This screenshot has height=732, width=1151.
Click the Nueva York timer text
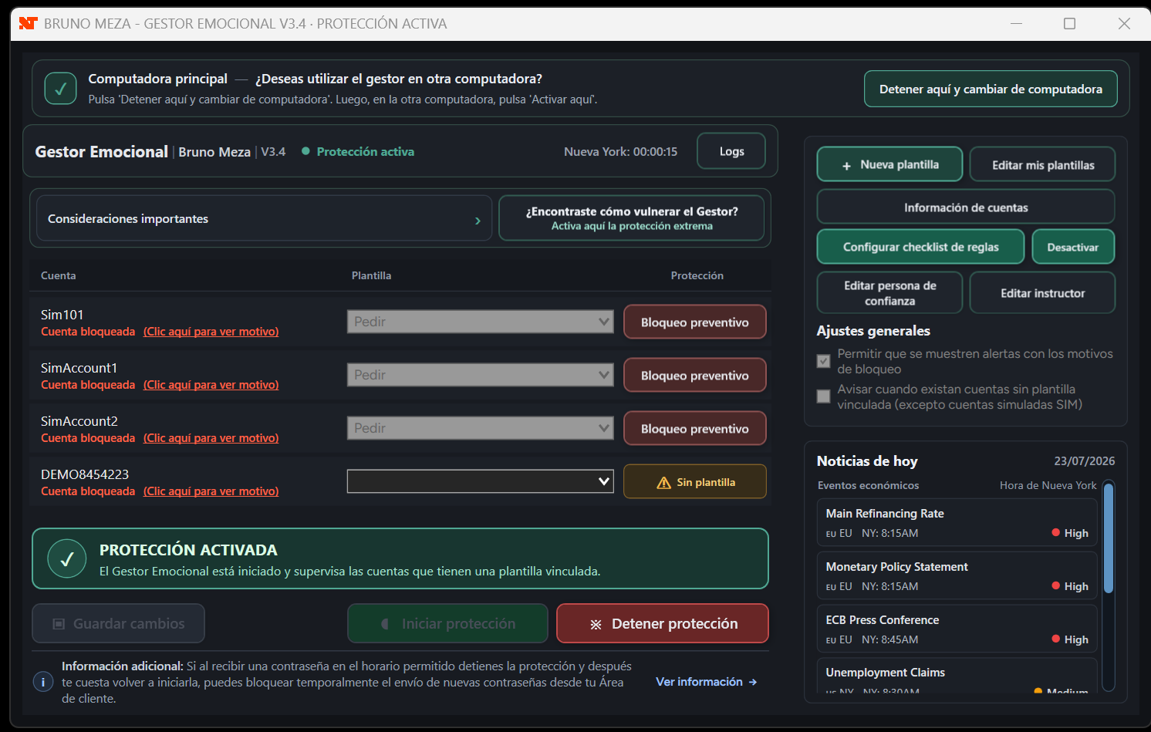pyautogui.click(x=620, y=152)
